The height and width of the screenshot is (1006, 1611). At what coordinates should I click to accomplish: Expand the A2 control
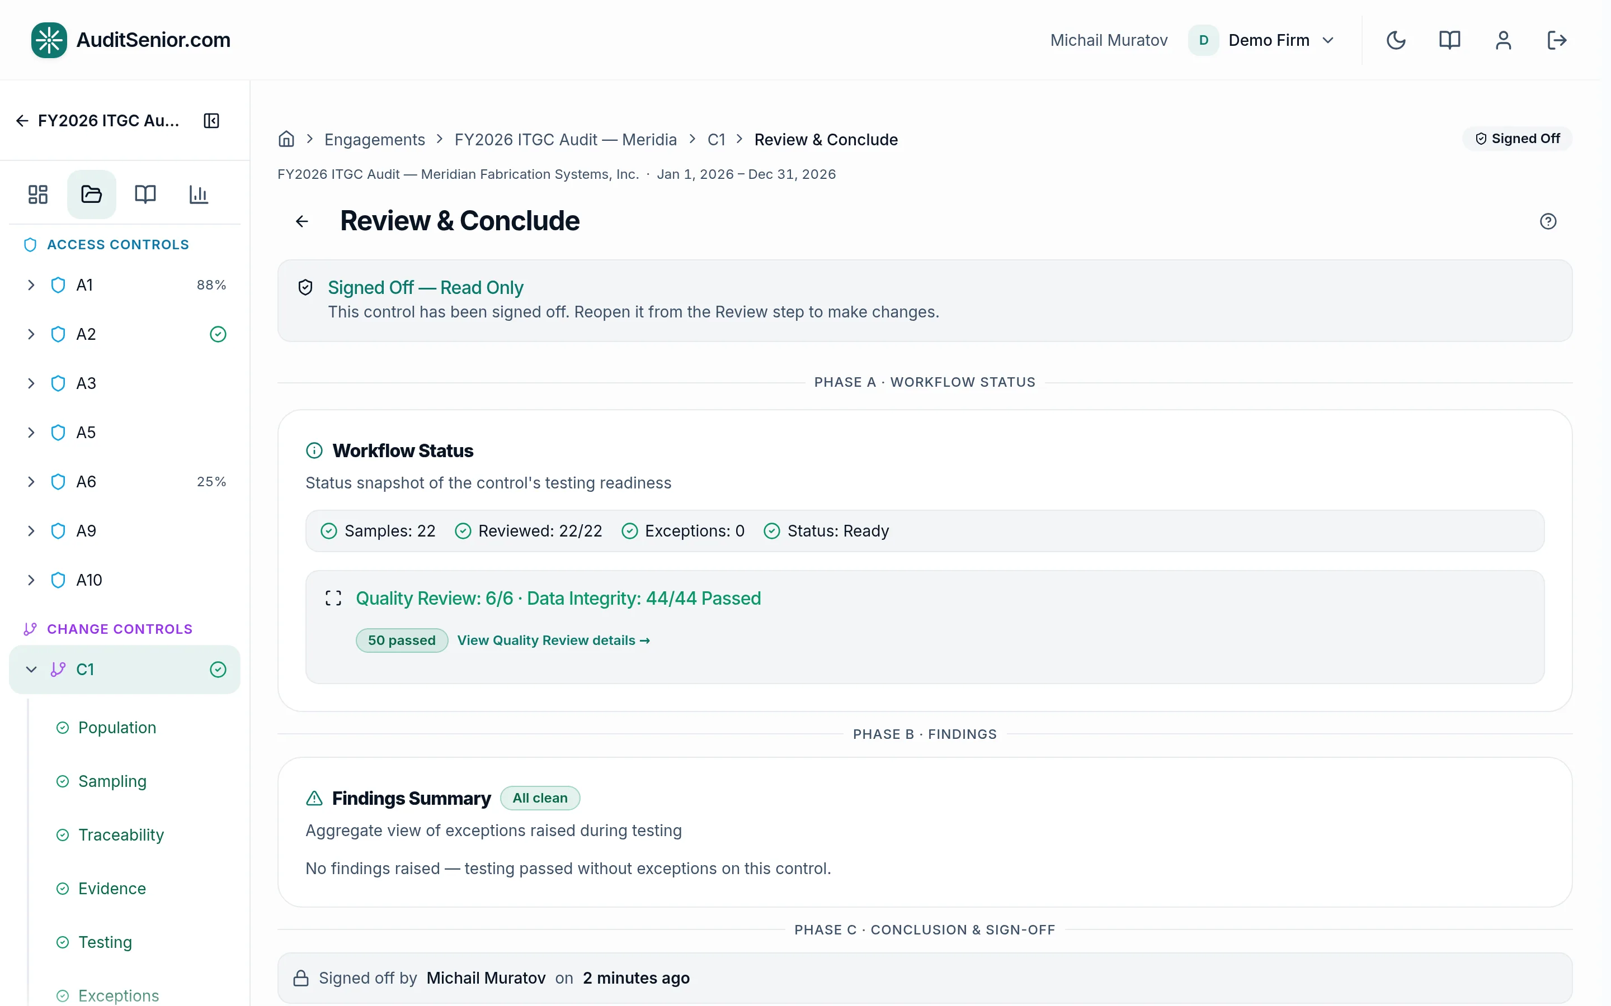click(x=31, y=334)
